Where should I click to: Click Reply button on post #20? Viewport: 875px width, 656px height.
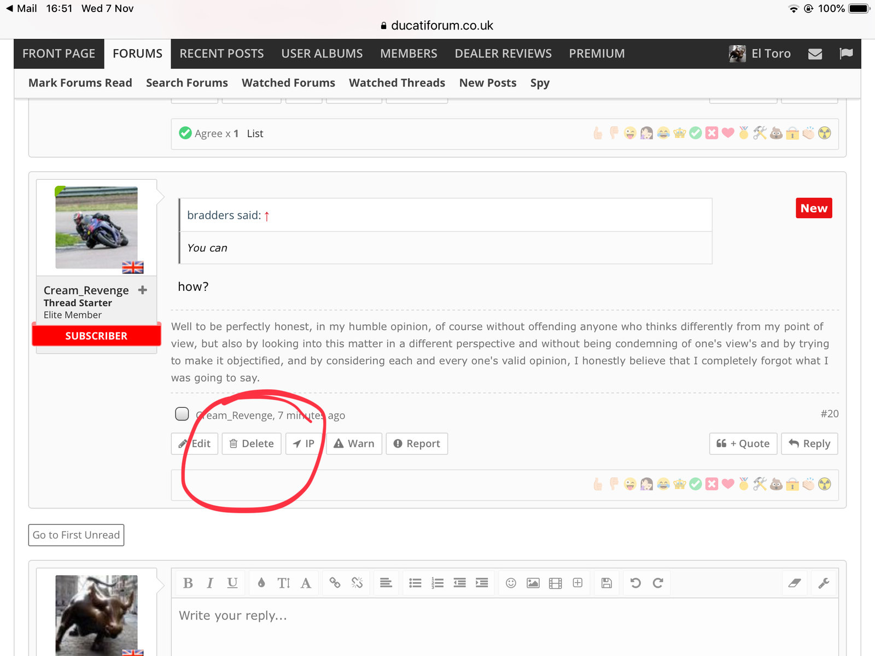(809, 444)
